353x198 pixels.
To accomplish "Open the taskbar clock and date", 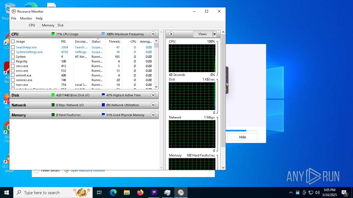I will point(330,193).
